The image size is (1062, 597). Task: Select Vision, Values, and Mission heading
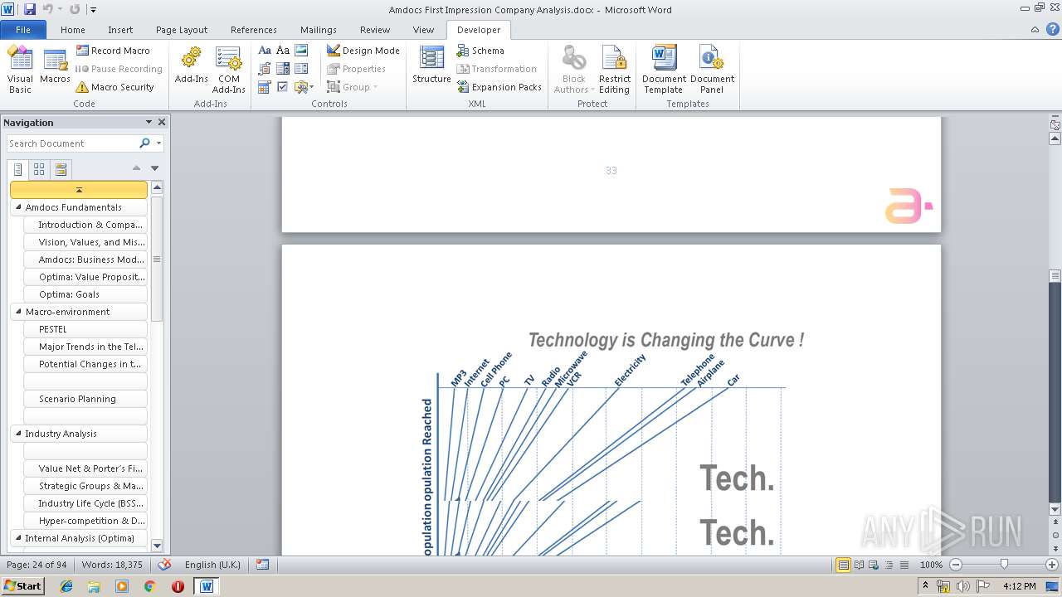click(x=85, y=242)
